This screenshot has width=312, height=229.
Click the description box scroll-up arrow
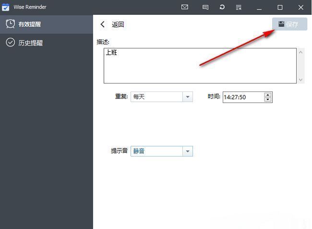(x=301, y=52)
